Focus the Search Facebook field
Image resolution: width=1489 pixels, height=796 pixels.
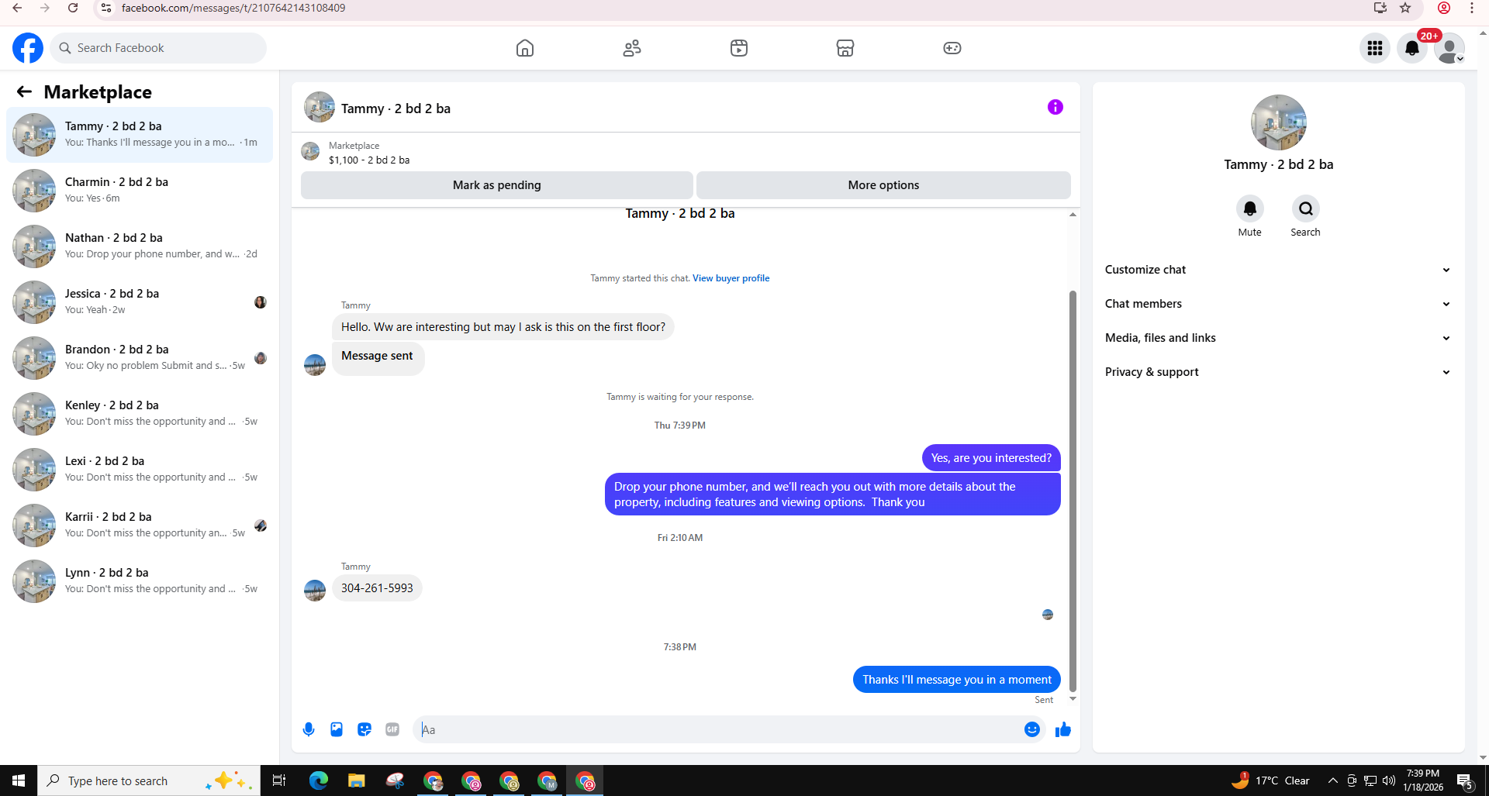pos(158,48)
